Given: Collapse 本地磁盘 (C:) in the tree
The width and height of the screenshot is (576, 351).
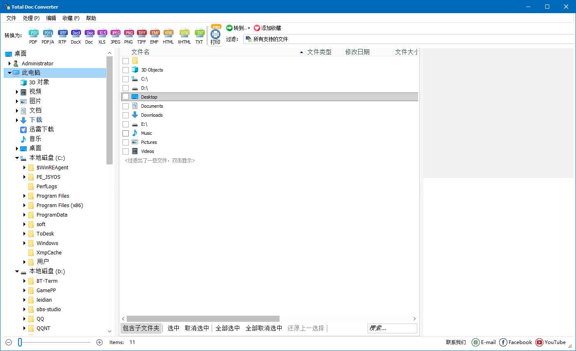Looking at the screenshot, I should 17,158.
